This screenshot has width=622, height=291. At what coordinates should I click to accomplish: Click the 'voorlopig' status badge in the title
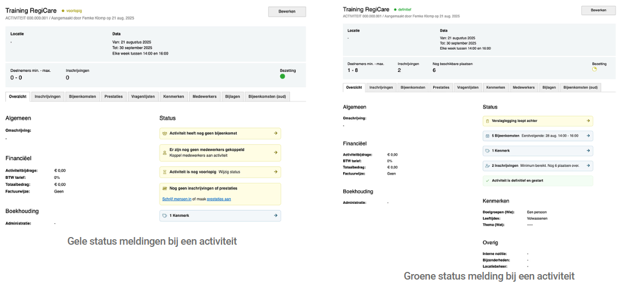[73, 10]
